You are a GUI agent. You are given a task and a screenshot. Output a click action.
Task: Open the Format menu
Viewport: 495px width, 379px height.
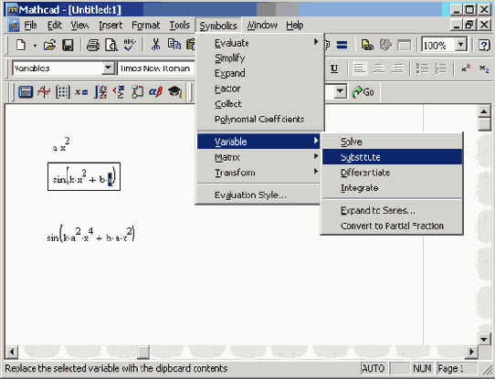click(145, 25)
